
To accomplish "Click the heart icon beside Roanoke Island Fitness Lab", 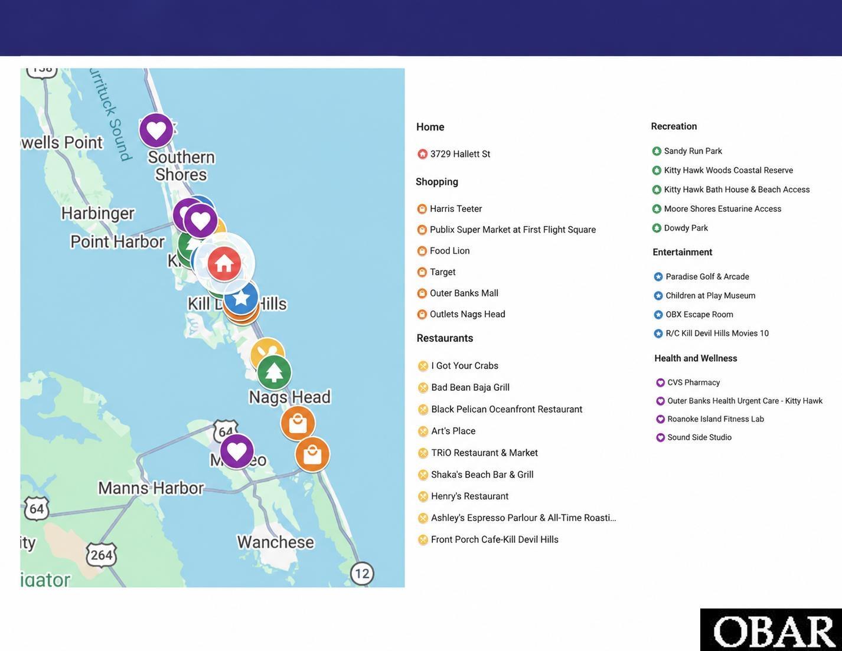I will tap(661, 419).
